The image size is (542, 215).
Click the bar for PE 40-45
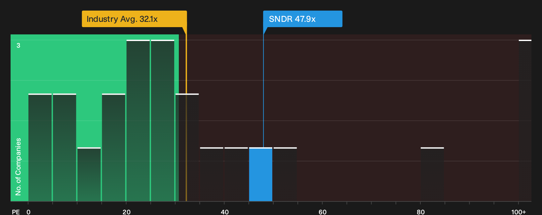point(236,174)
